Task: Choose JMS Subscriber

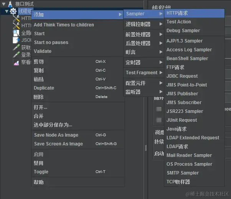Action: click(194, 103)
